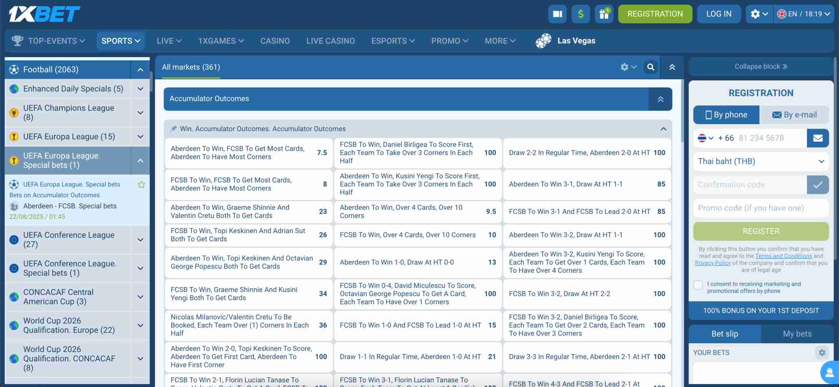Pin the Win Accumulator Outcomes market
Image resolution: width=839 pixels, height=387 pixels.
174,129
